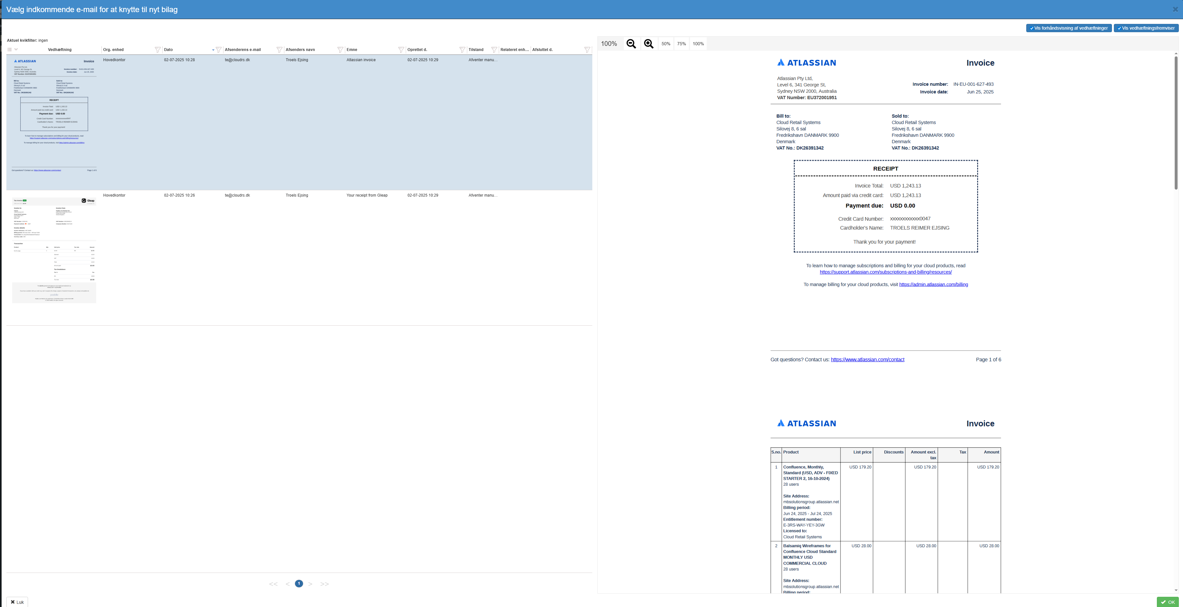The width and height of the screenshot is (1183, 607).
Task: Click the Luk button
Action: click(17, 602)
